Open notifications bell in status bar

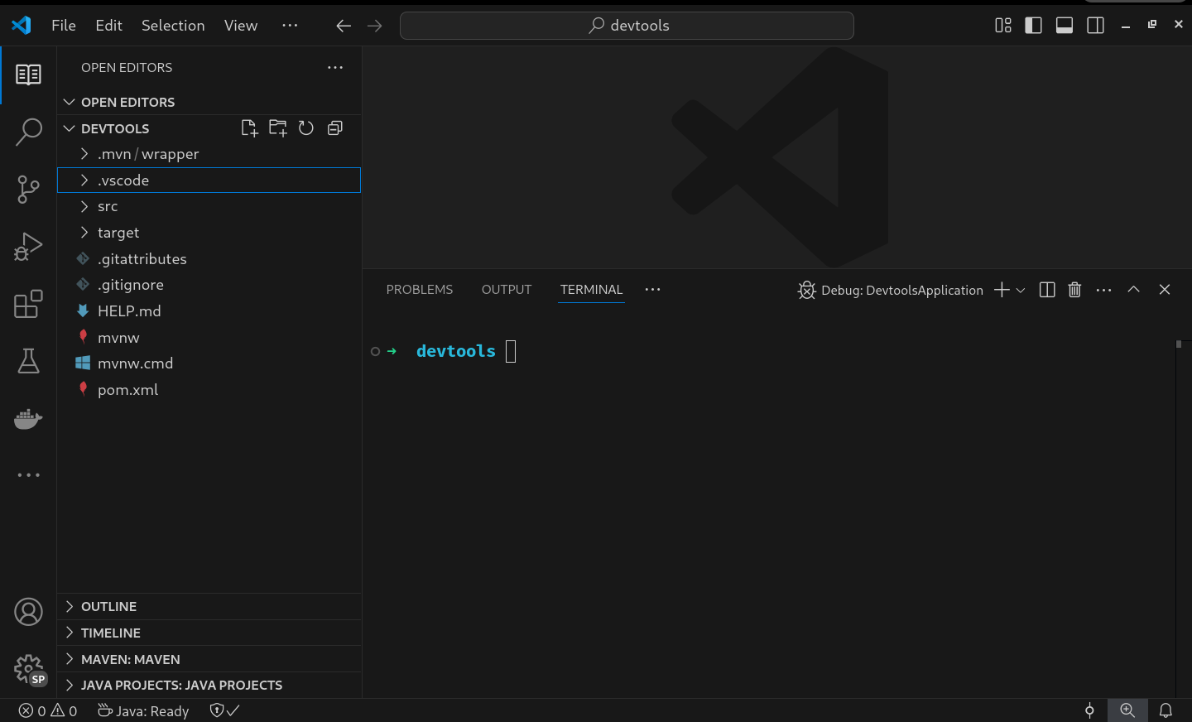1166,710
